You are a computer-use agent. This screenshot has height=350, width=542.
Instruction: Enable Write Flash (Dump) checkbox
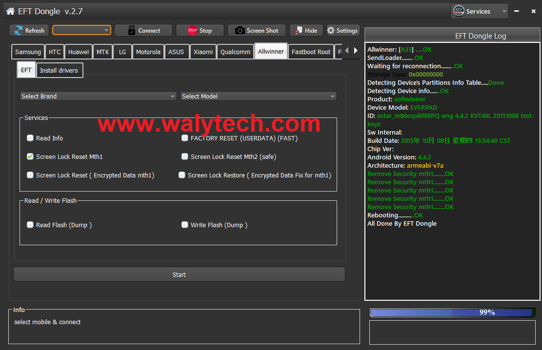184,225
